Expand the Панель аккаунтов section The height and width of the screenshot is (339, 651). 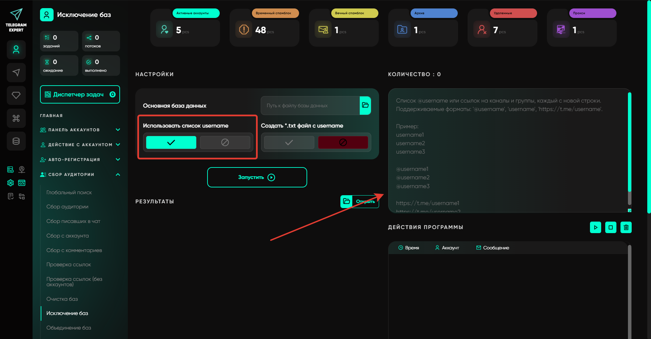(x=80, y=130)
